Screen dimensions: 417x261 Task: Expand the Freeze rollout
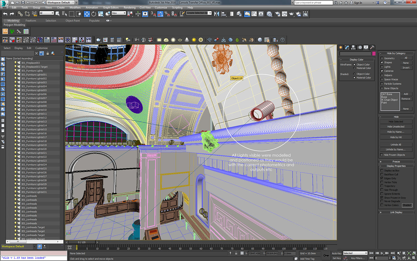(x=396, y=161)
